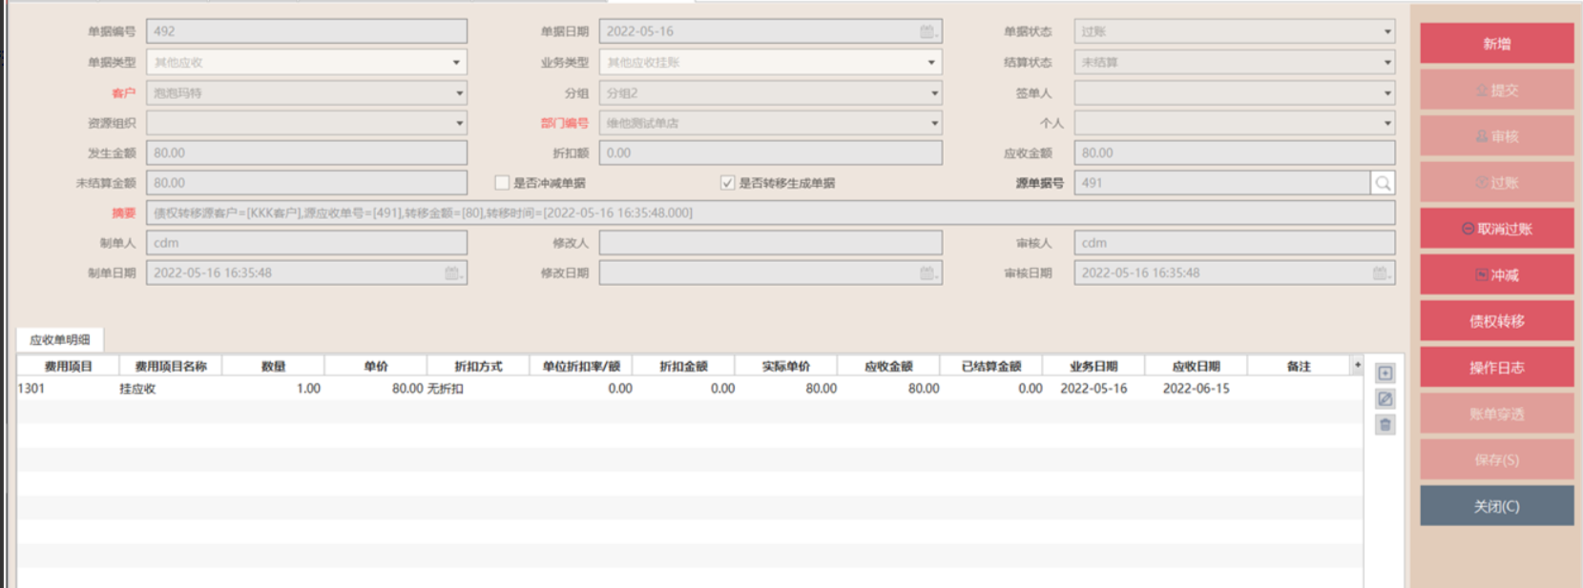1583x588 pixels.
Task: Expand the 单据类型 dropdown
Action: point(456,63)
